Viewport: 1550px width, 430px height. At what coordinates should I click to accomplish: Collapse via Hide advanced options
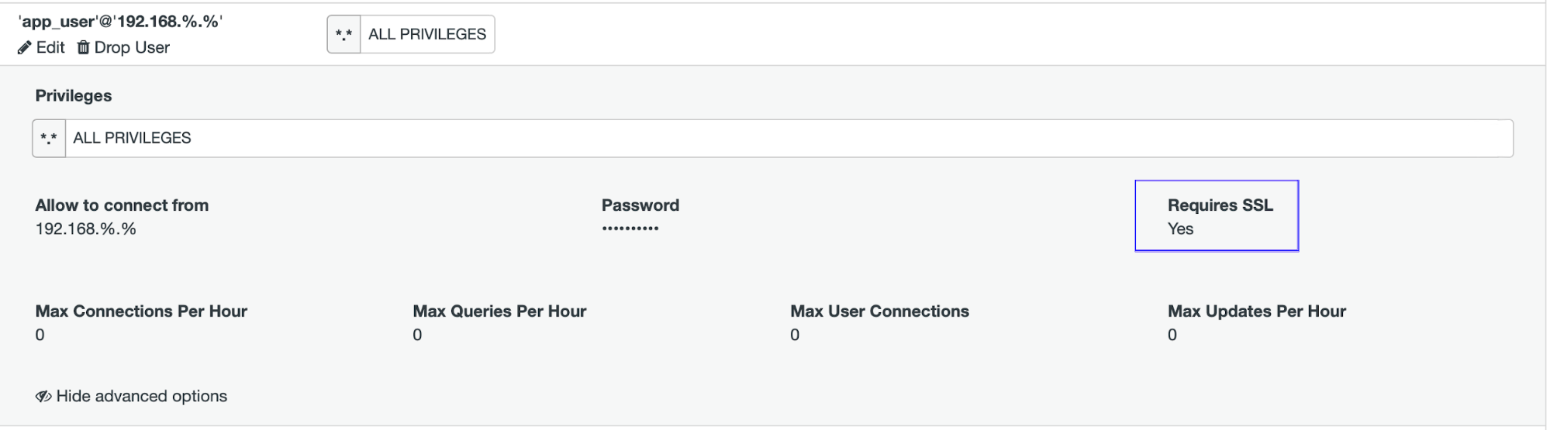coord(132,397)
